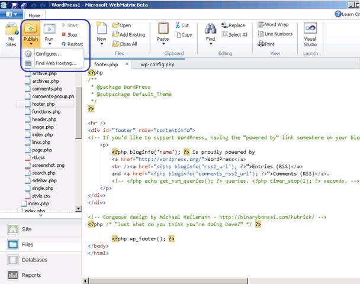This screenshot has height=284, width=360.
Task: Stop the running site
Action: (x=69, y=35)
